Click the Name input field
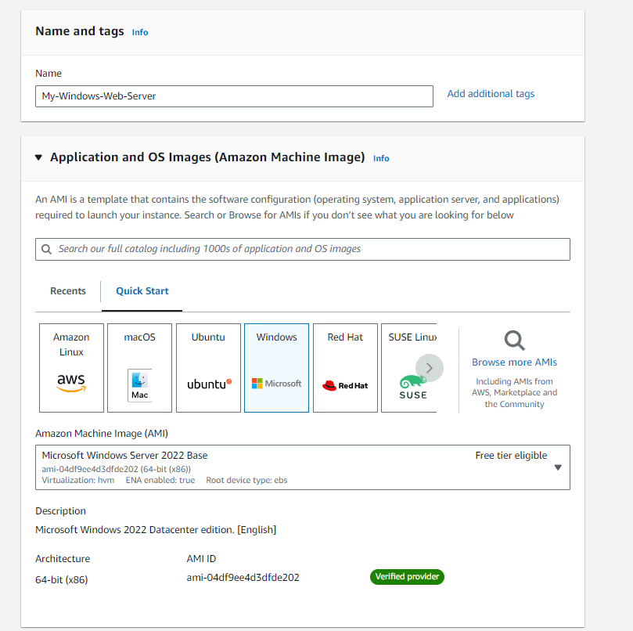Screen dimensions: 633x631 (235, 96)
